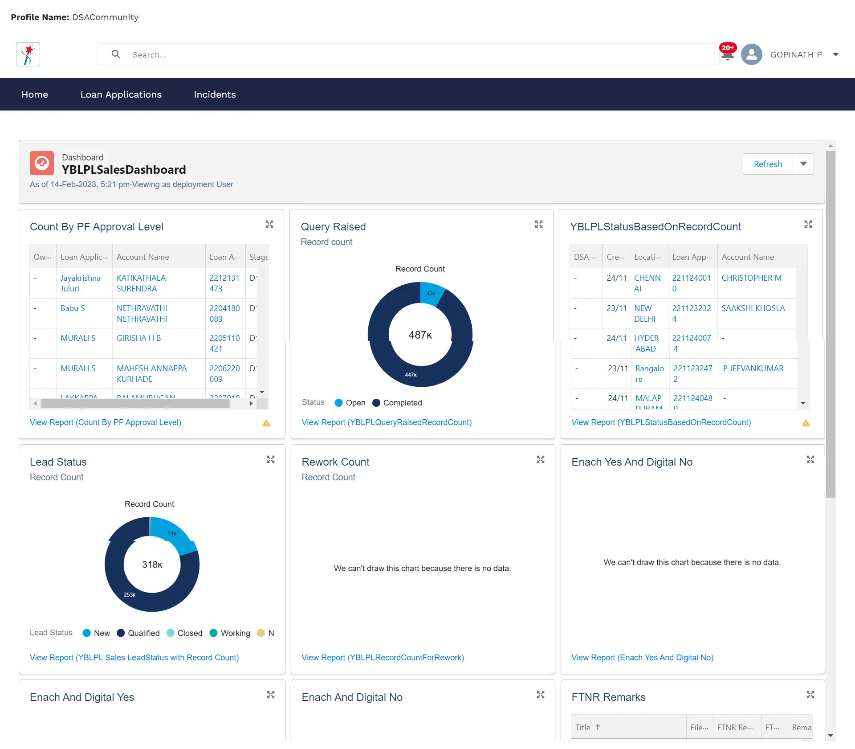The height and width of the screenshot is (749, 855).
Task: Click the dashboard scrollbar up arrow
Action: coord(831,146)
